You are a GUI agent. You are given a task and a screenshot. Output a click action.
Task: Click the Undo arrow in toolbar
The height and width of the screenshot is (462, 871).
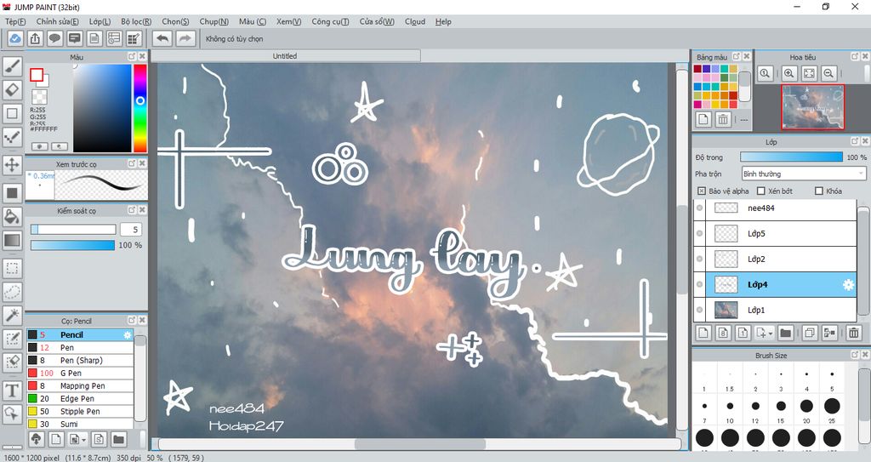tap(162, 38)
